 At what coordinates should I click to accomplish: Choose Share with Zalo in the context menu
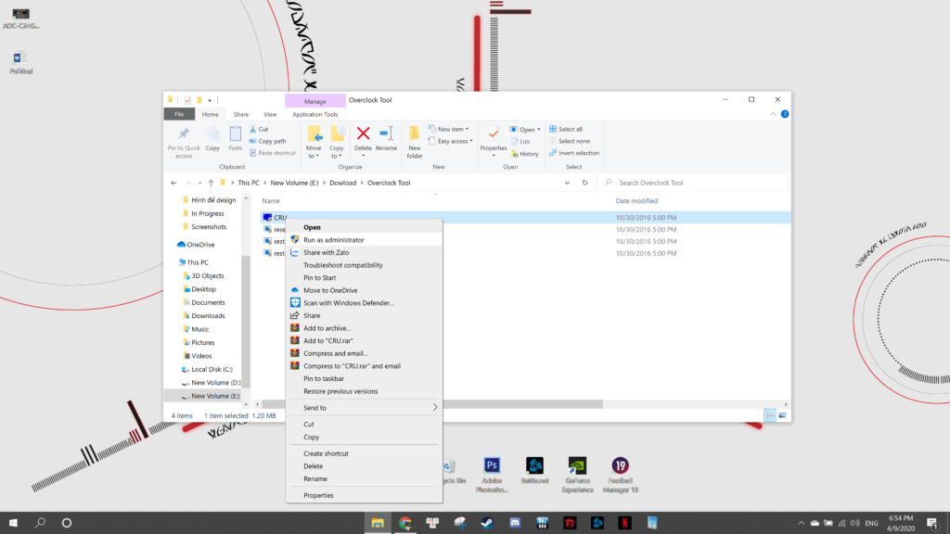point(364,252)
